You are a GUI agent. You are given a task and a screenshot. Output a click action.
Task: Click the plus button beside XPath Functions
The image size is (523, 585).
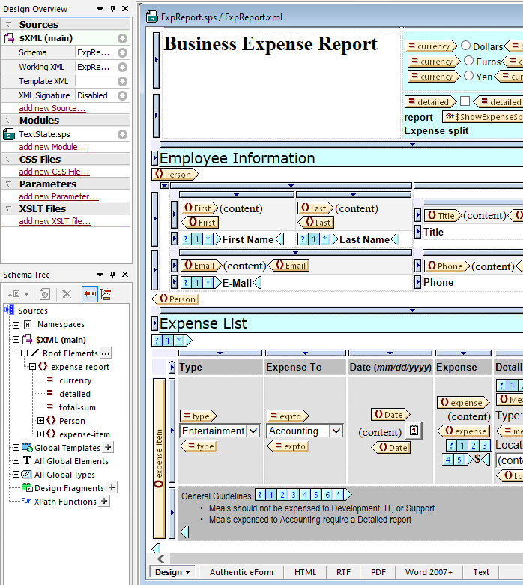[x=104, y=502]
